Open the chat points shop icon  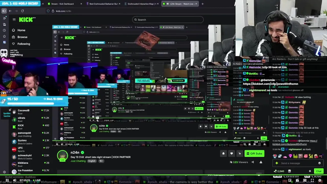(289, 171)
